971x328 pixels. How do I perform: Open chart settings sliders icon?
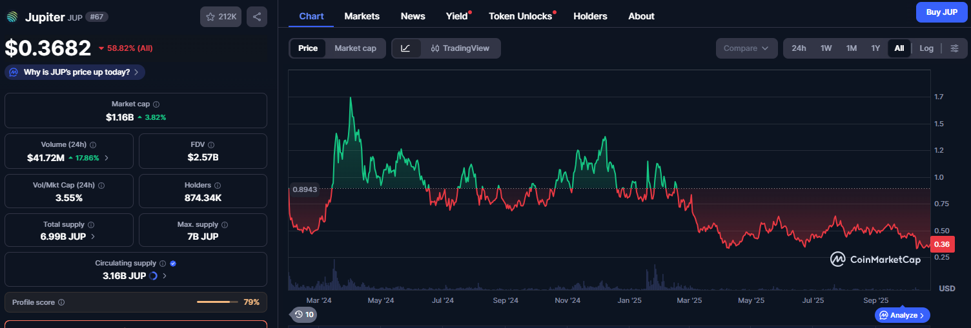pyautogui.click(x=955, y=48)
